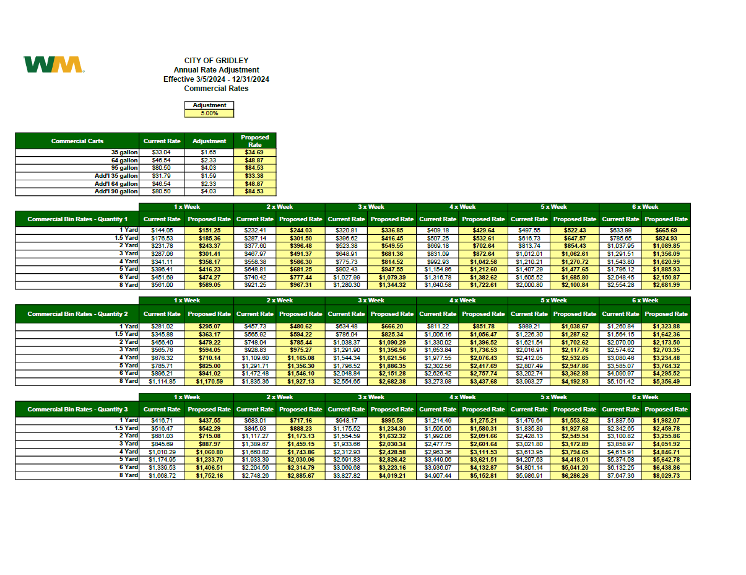Click the 'Commercial Rates' subtitle
This screenshot has width=746, height=575.
tap(216, 89)
